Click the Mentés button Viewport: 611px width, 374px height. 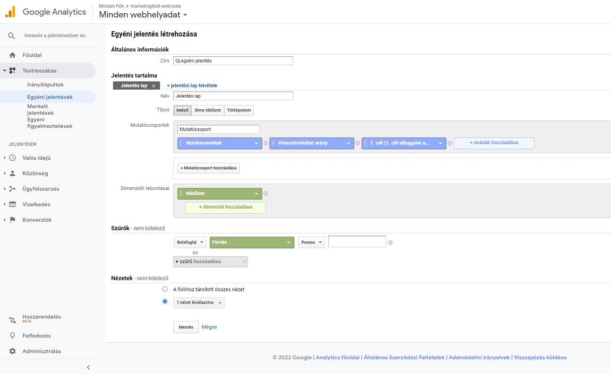(x=186, y=327)
